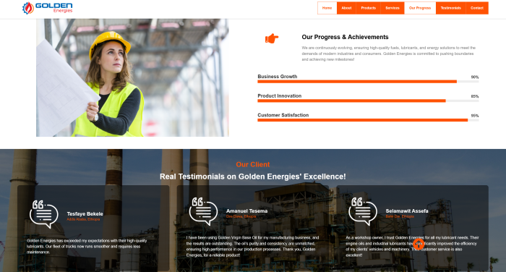The image size is (506, 272).
Task: Open the Home nav item
Action: 327,8
